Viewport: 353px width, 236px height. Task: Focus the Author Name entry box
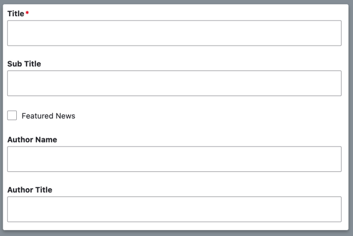pos(174,159)
